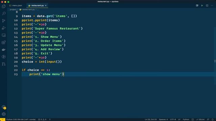Click 'pprint.pprint(items)' on line 10
The width and height of the screenshot is (216, 121).
(40, 20)
